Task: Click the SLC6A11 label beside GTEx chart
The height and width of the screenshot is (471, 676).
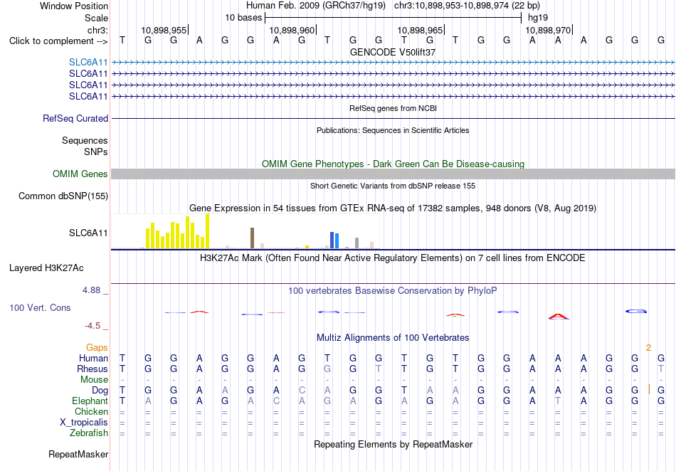Action: coord(88,233)
